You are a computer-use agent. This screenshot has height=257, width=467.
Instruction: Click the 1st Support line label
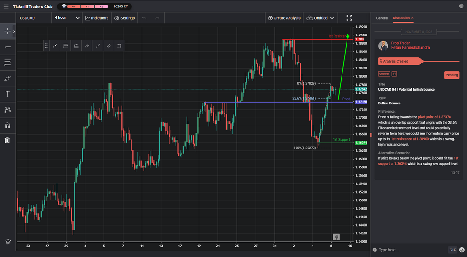(x=342, y=140)
